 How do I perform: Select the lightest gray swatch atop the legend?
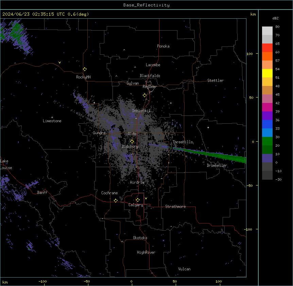pos(267,31)
